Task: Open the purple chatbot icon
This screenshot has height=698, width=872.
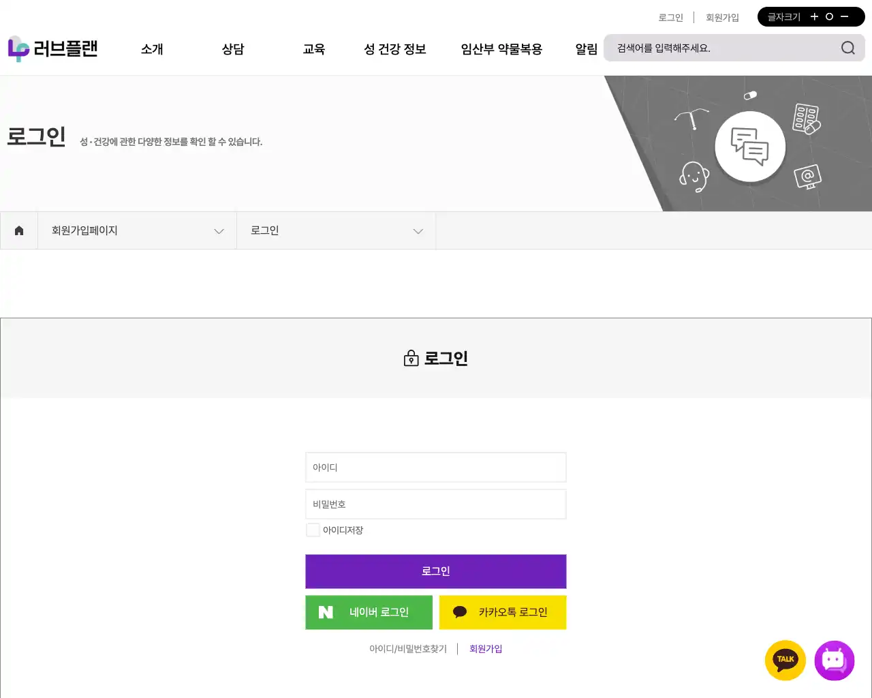Action: (x=834, y=660)
